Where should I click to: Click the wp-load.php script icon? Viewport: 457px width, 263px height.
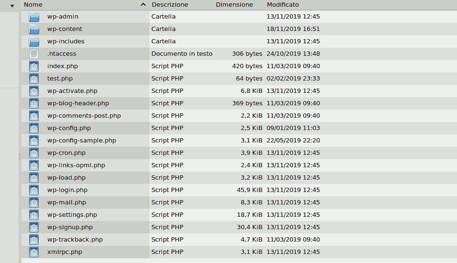point(34,178)
